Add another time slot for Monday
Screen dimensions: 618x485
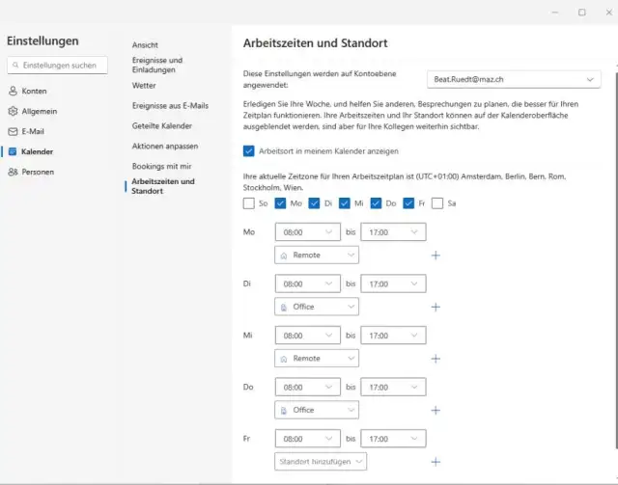pyautogui.click(x=435, y=255)
